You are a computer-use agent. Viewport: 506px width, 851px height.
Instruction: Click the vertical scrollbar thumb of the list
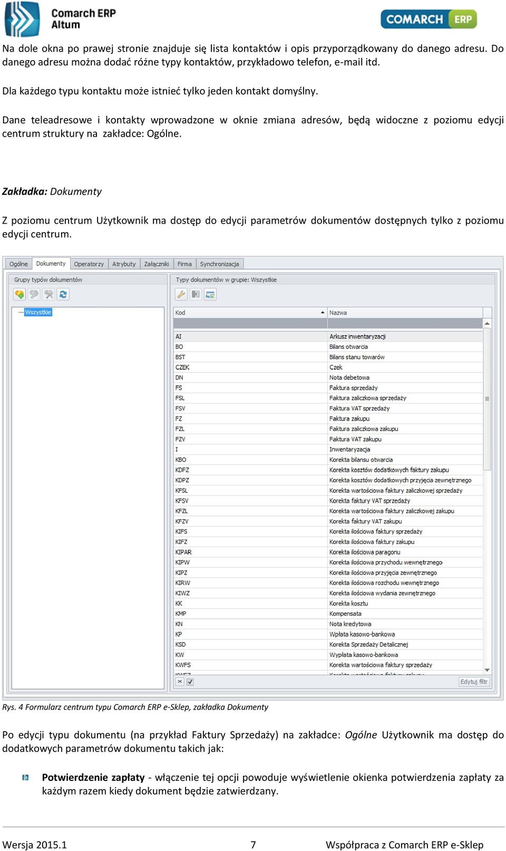click(x=487, y=399)
